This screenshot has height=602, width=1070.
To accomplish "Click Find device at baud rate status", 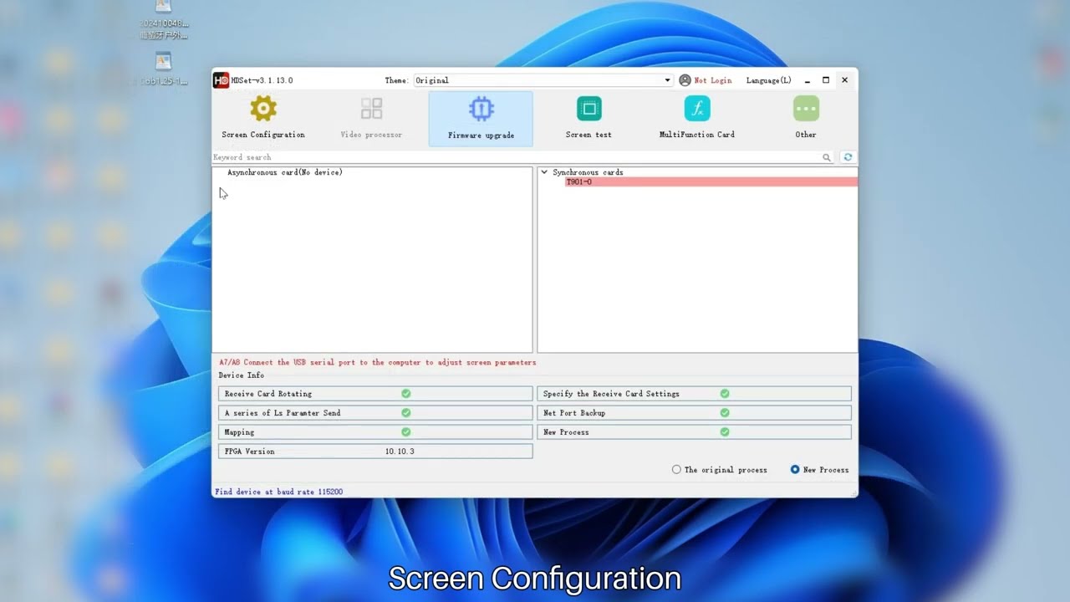I will pyautogui.click(x=278, y=492).
